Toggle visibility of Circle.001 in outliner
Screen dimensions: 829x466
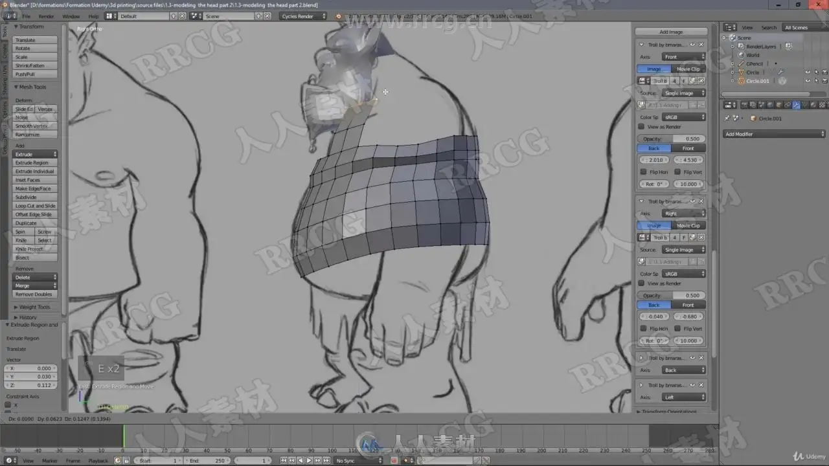[x=808, y=81]
